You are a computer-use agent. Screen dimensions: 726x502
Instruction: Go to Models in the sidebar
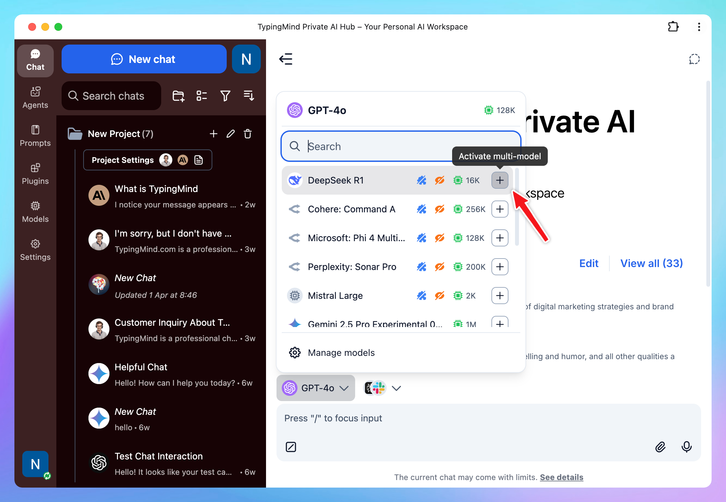(35, 212)
